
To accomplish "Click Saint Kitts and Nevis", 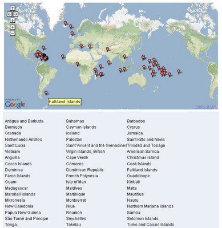I will [x=146, y=140].
